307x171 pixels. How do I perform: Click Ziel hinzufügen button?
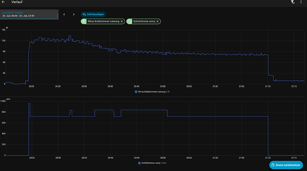[x=93, y=14]
